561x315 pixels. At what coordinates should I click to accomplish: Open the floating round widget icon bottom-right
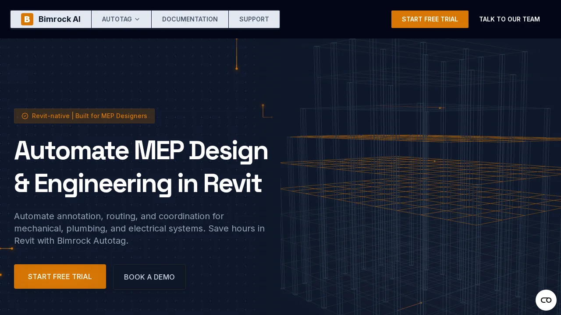546,300
